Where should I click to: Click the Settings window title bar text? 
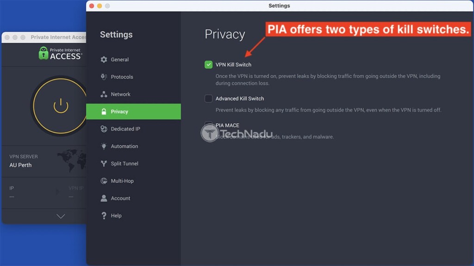pyautogui.click(x=279, y=6)
